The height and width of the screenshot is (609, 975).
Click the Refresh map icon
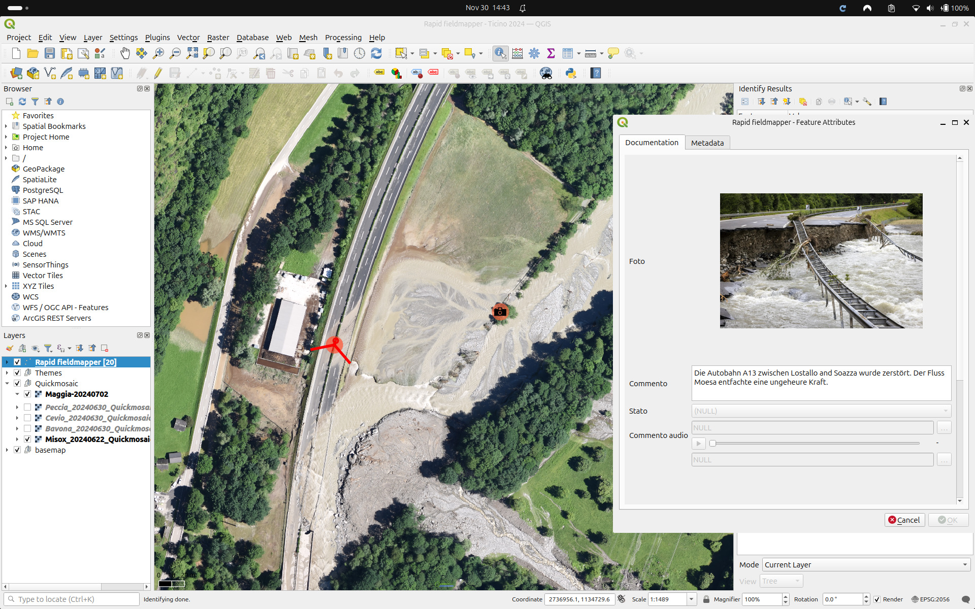(376, 53)
